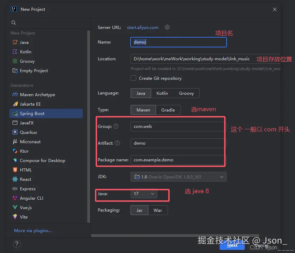Click the Package name field
295x253 pixels.
[x=178, y=160]
